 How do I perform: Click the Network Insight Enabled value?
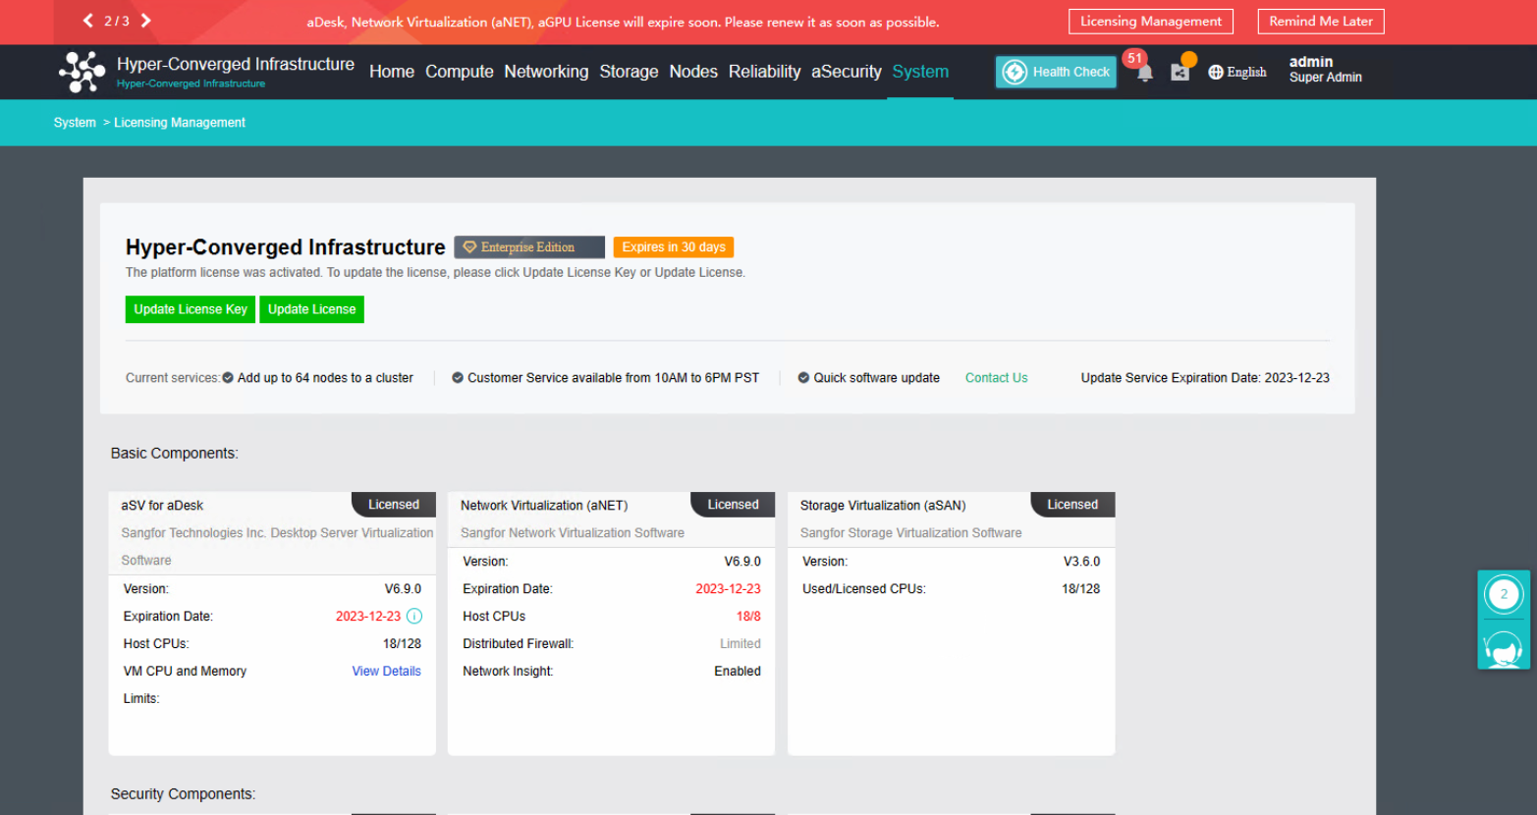[738, 672]
